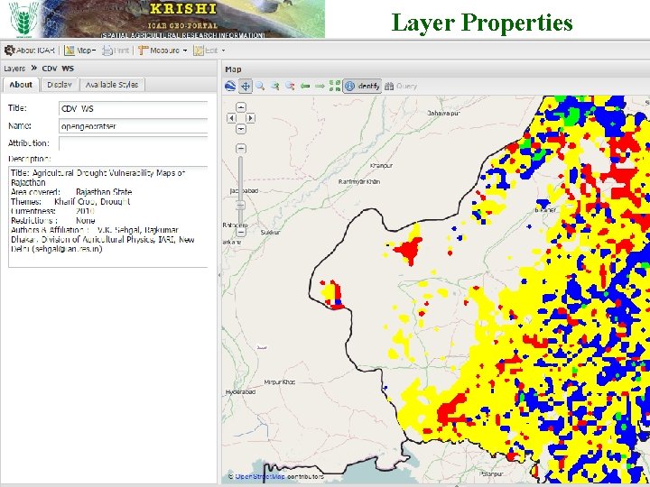Pan map up with arrow button

coord(241,107)
